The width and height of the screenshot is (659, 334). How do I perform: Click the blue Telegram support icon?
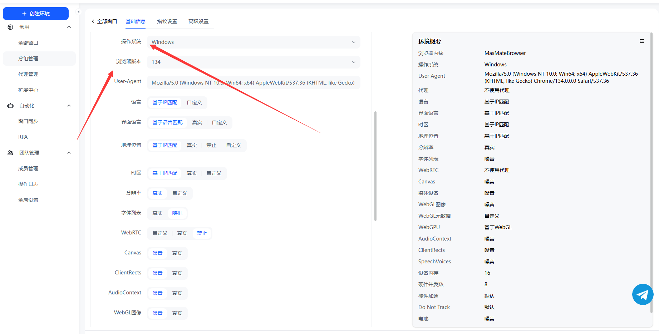[x=643, y=294]
